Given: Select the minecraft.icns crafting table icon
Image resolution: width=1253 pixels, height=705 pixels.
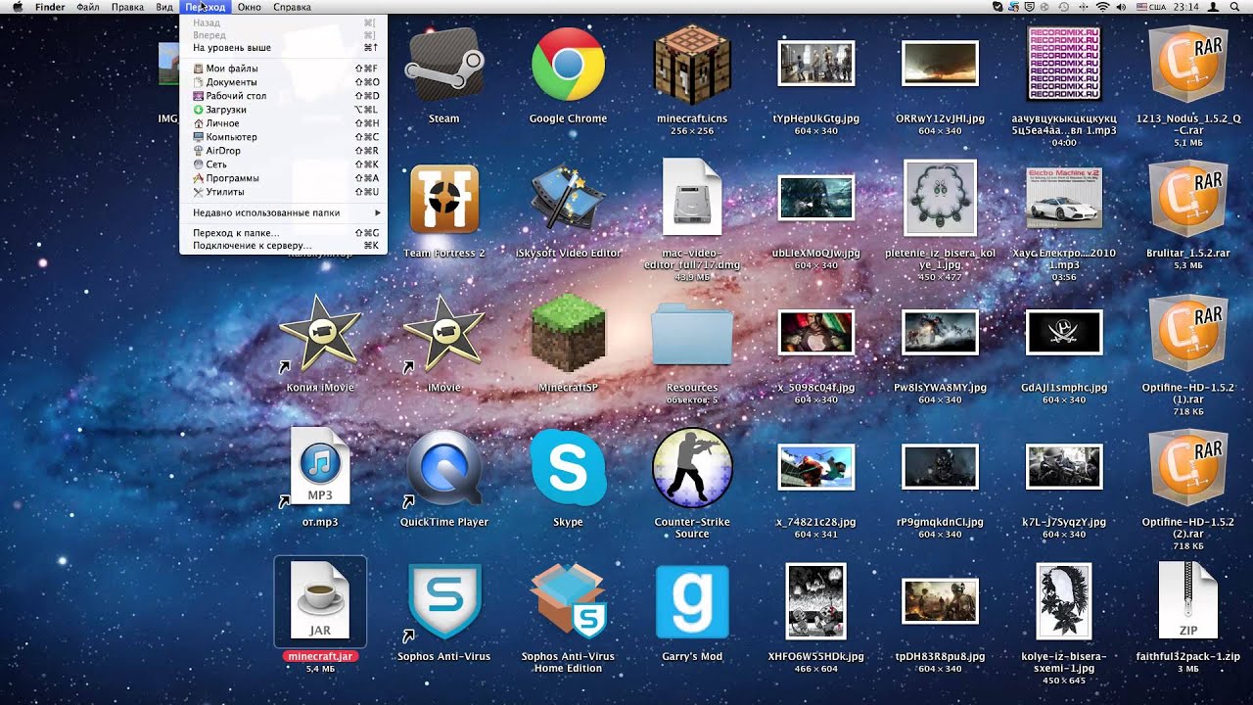Looking at the screenshot, I should [692, 64].
